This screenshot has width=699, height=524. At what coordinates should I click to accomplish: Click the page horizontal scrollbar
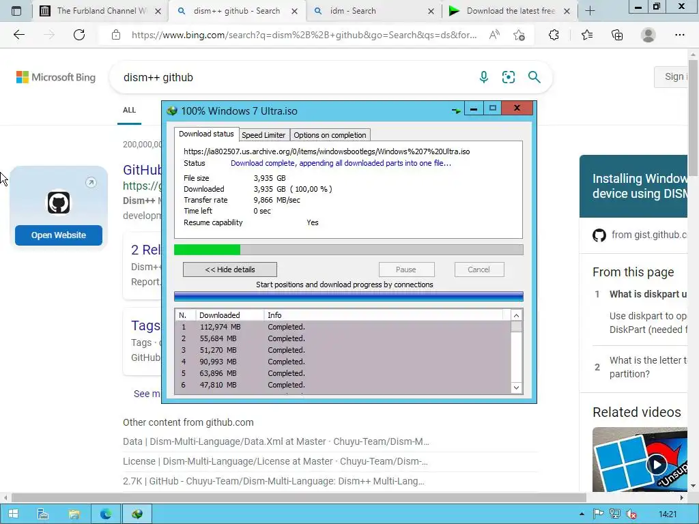pos(299,497)
